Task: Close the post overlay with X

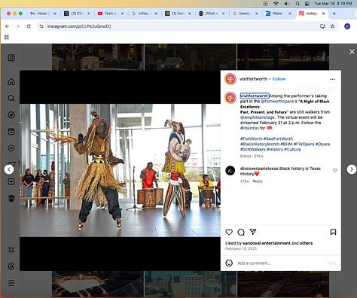Action: pyautogui.click(x=352, y=52)
